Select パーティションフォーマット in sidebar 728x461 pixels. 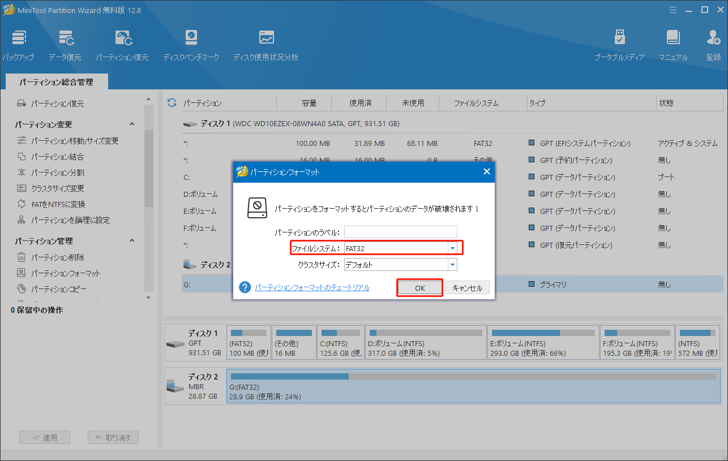[66, 273]
